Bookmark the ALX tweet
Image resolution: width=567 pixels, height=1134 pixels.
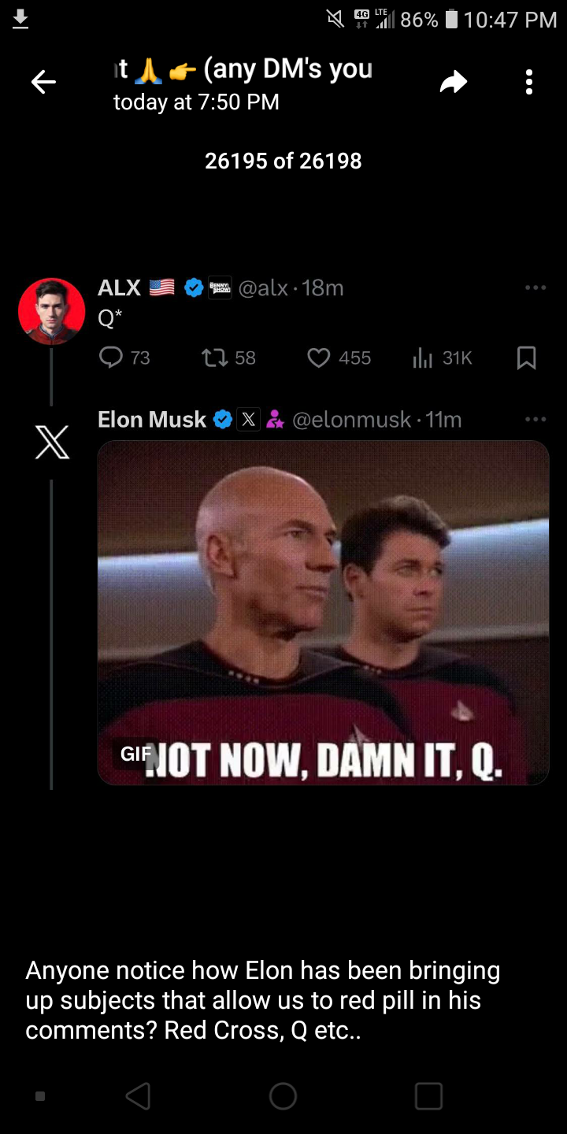526,358
